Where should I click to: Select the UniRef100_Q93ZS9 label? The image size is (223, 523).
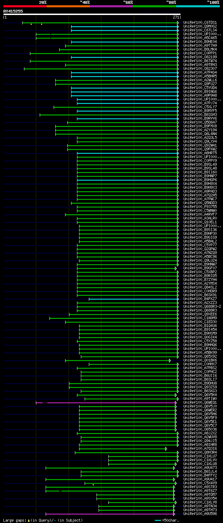(200, 387)
